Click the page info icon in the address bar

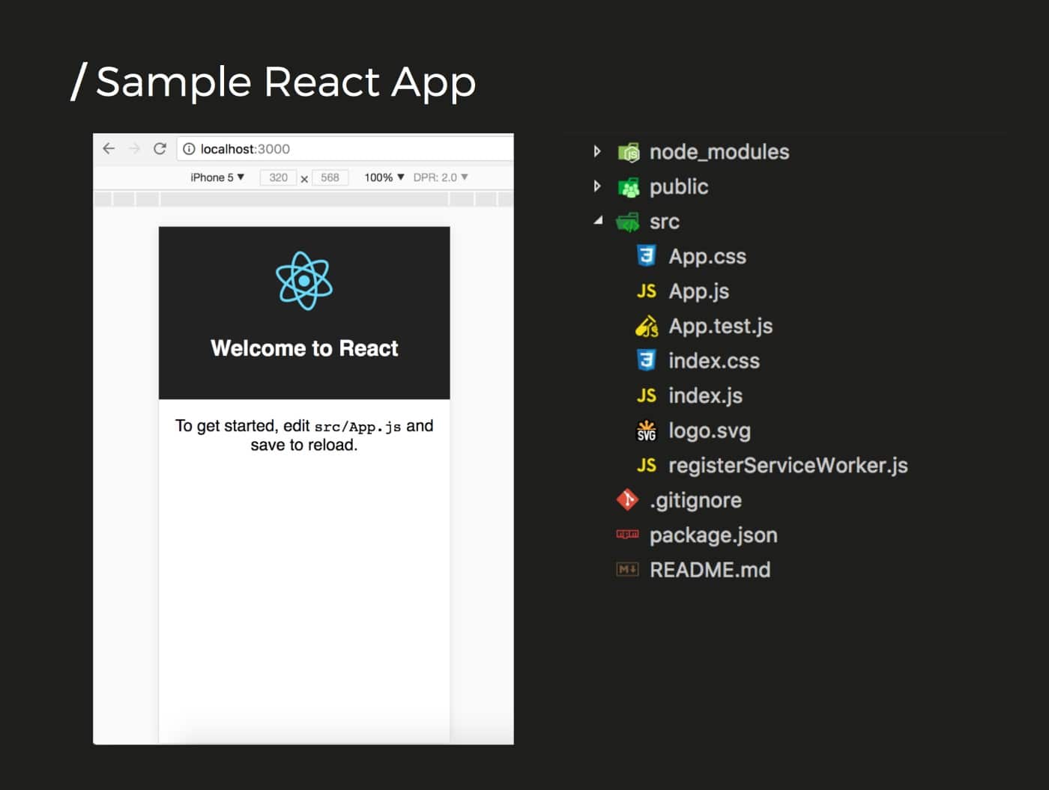tap(189, 149)
